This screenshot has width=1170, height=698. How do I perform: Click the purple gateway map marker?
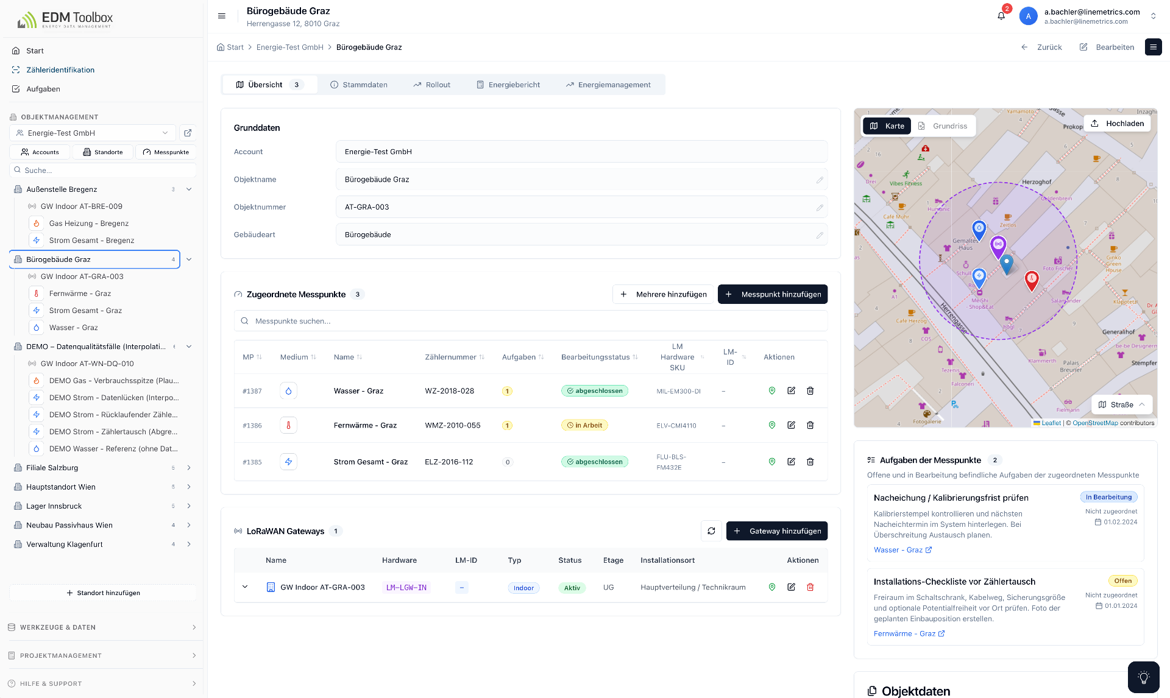(x=998, y=246)
